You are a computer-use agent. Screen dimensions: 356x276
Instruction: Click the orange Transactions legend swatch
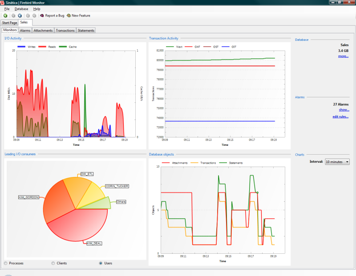tap(194, 163)
